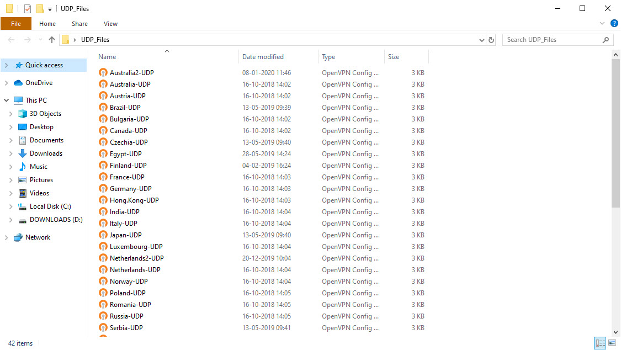Click the Pictures icon in sidebar
621x350 pixels.
click(x=23, y=180)
